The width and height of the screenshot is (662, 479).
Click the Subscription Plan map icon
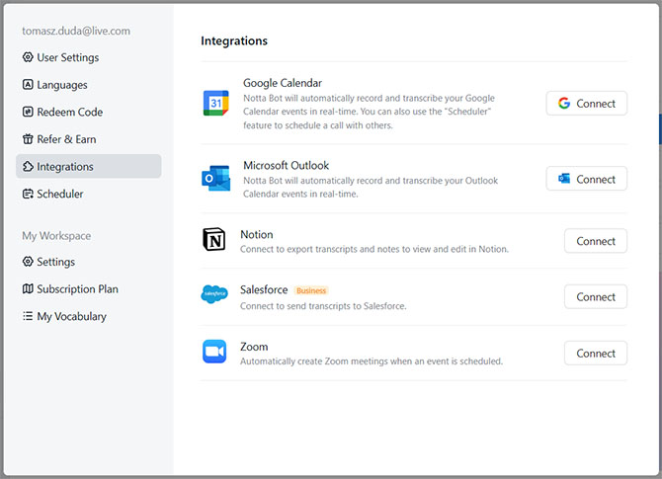click(28, 289)
